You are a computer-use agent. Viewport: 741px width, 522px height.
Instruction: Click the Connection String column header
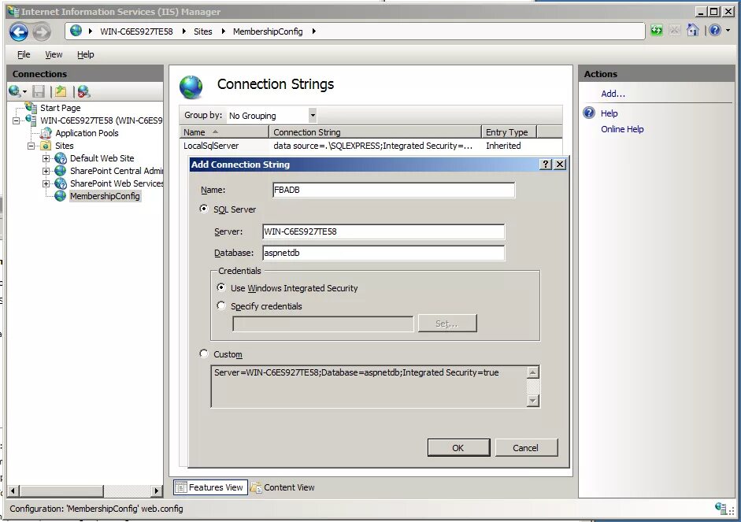[375, 132]
